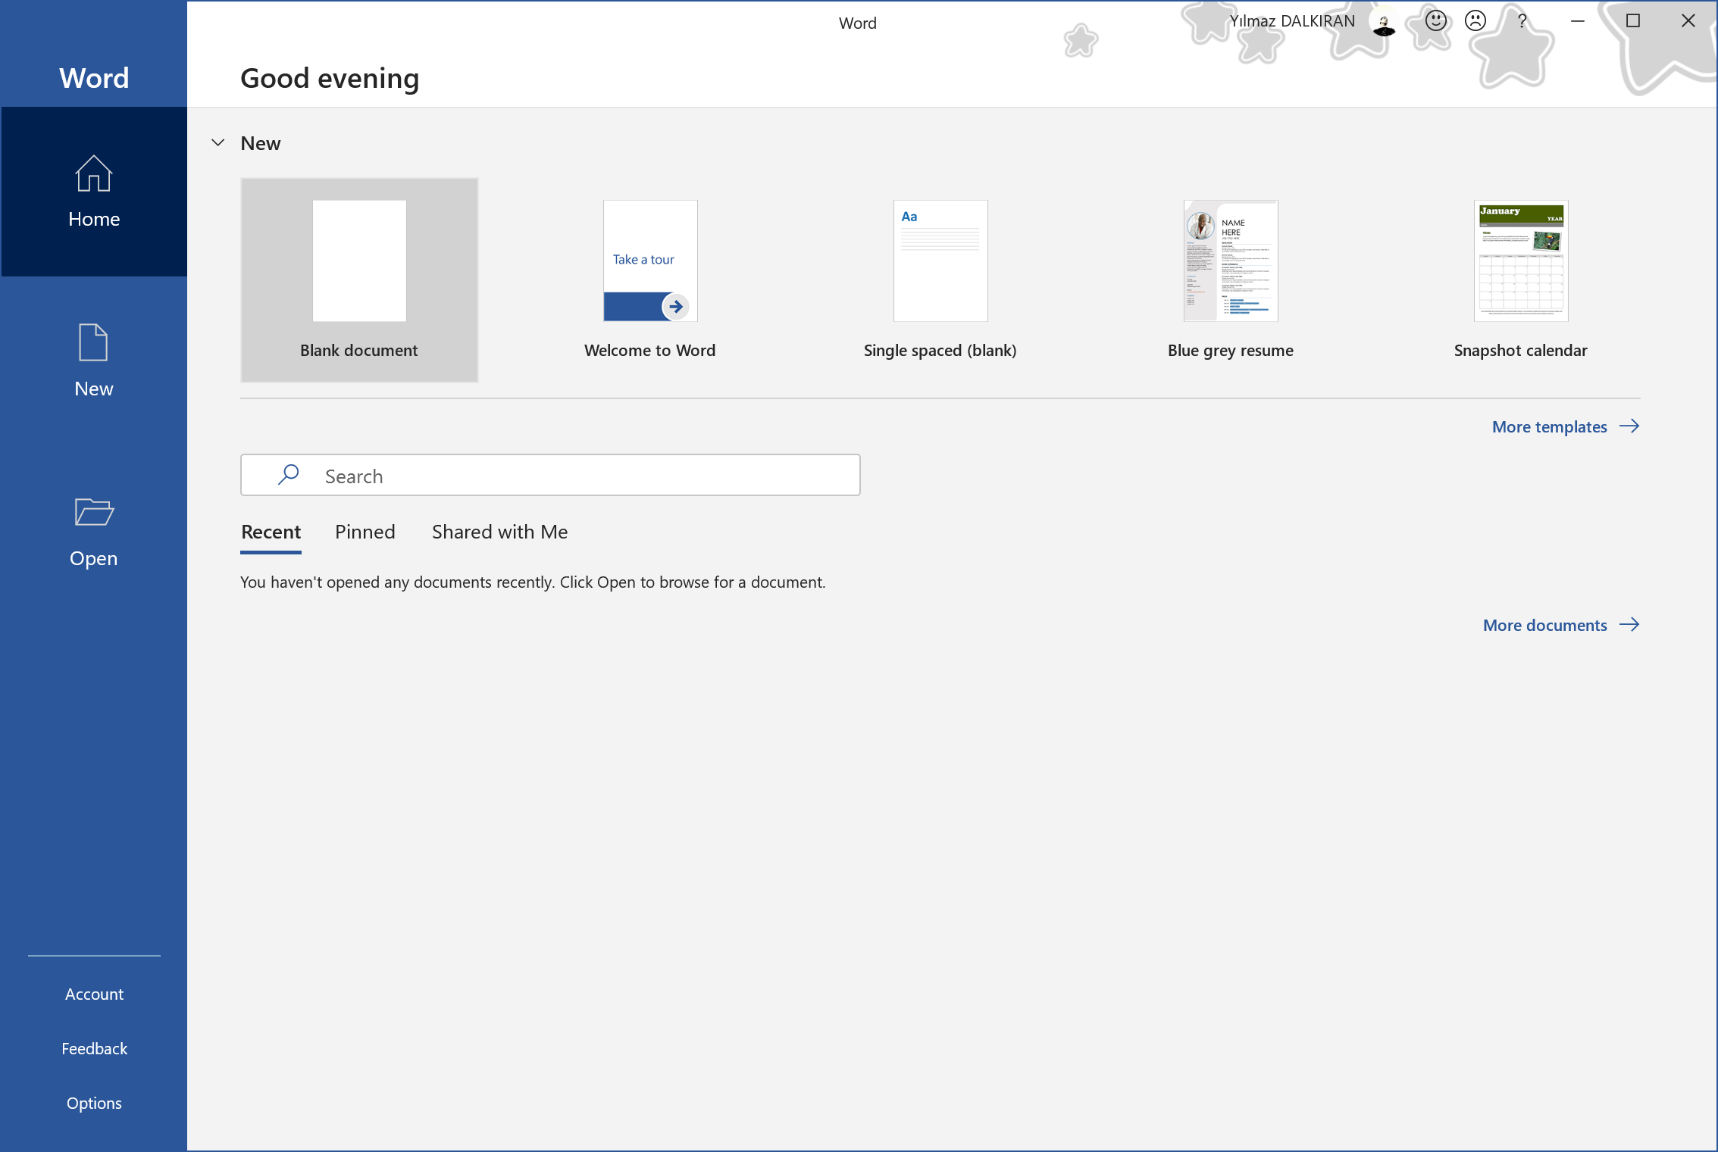Screen dimensions: 1718x1152
Task: Click the Options menu item
Action: pos(94,1102)
